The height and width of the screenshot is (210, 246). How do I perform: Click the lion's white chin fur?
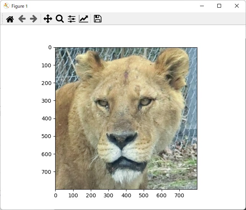(122, 176)
